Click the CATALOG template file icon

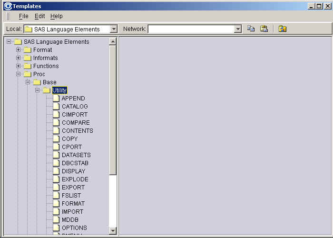click(x=56, y=106)
